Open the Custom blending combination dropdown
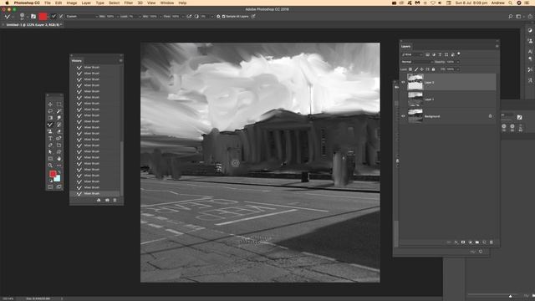 [82, 17]
